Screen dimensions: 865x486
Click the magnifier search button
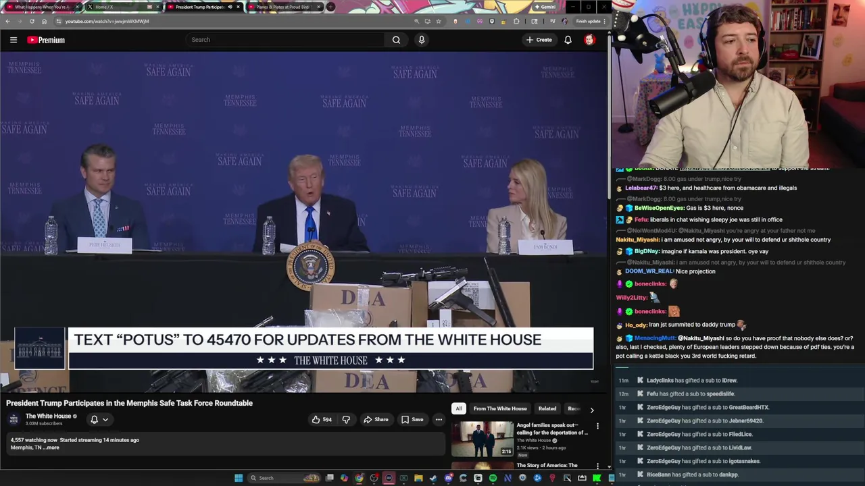point(397,40)
